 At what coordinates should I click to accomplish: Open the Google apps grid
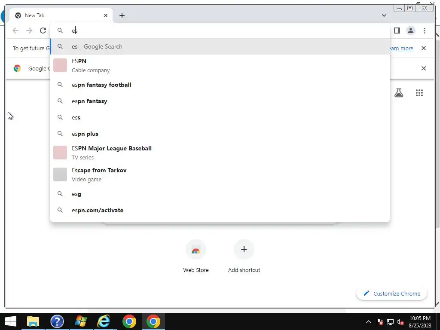pyautogui.click(x=419, y=93)
